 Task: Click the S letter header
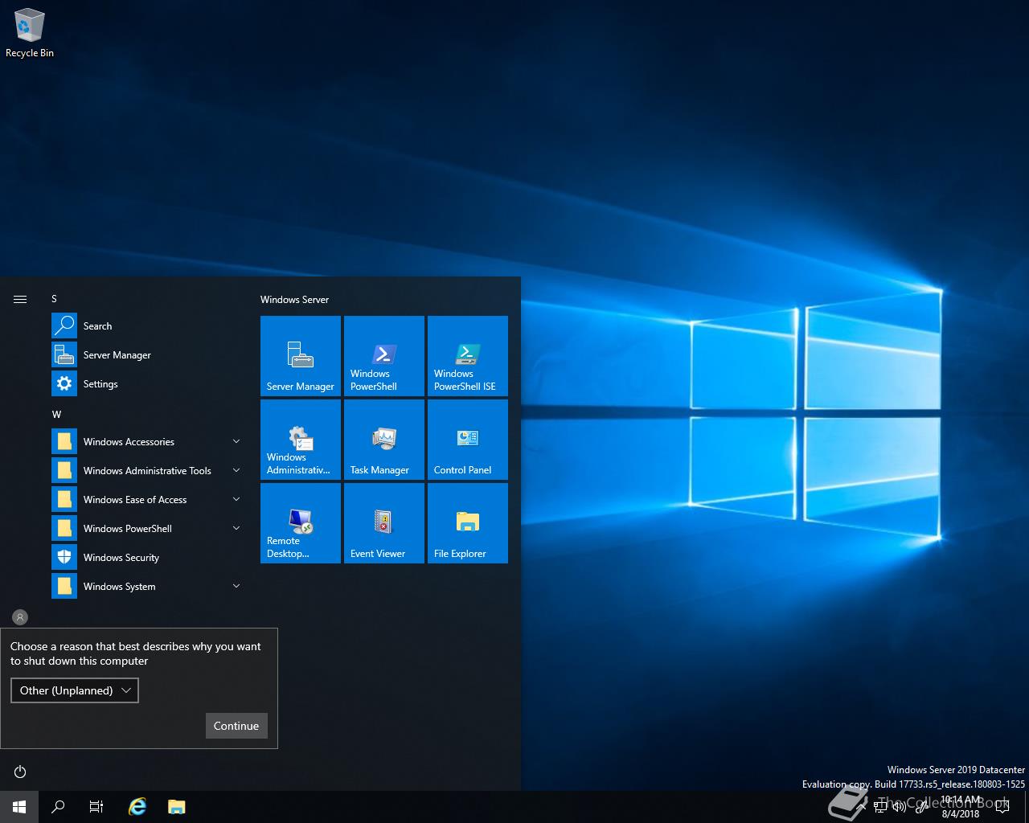click(x=55, y=298)
